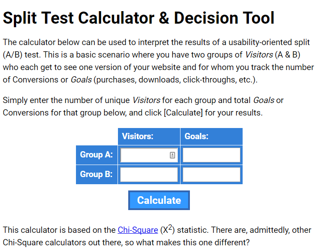
Task: Click the "Visitors:" column header
Action: point(138,136)
